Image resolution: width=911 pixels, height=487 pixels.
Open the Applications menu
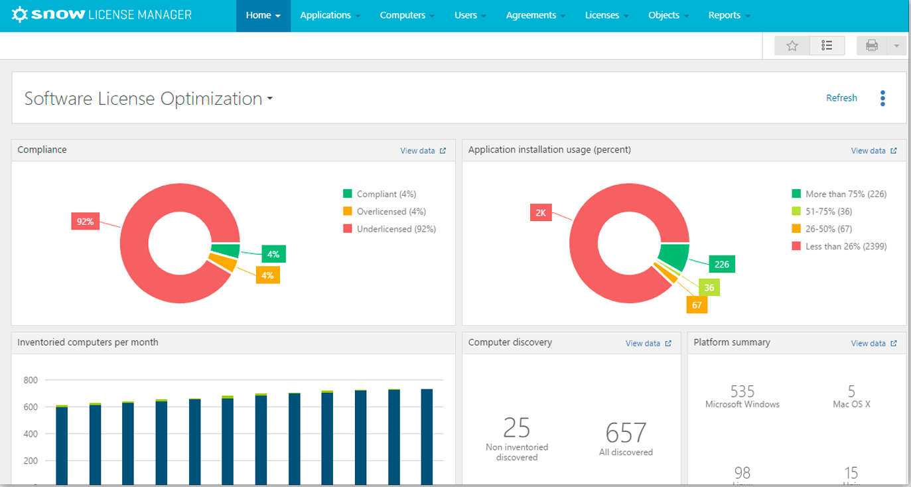pyautogui.click(x=330, y=15)
